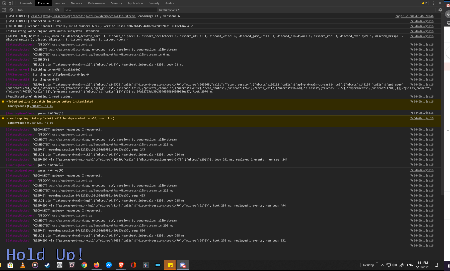The width and height of the screenshot is (450, 271).
Task: Open Google Chrome from the taskbar
Action: tap(84, 265)
